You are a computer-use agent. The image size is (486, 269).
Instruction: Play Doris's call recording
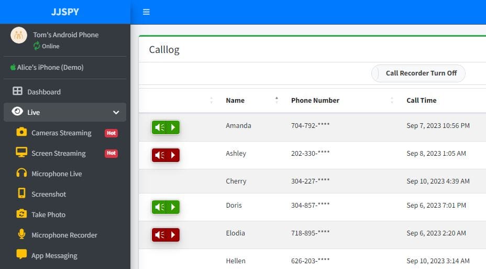coord(173,207)
